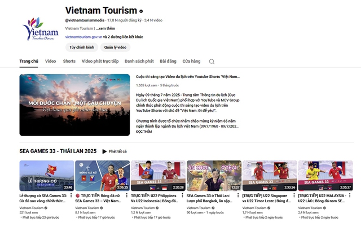Click the 1.655 lượt xem view count
The height and width of the screenshot is (226, 361).
(147, 85)
